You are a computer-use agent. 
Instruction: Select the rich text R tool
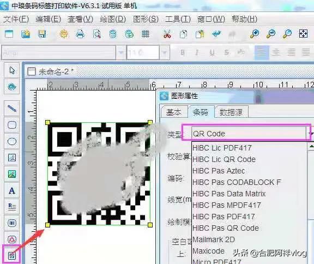(x=12, y=207)
